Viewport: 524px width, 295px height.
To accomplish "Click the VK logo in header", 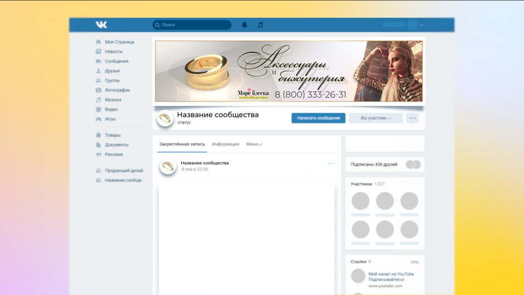I will 101,25.
